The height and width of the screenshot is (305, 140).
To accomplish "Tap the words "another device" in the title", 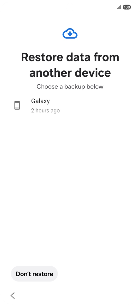I will tap(70, 73).
